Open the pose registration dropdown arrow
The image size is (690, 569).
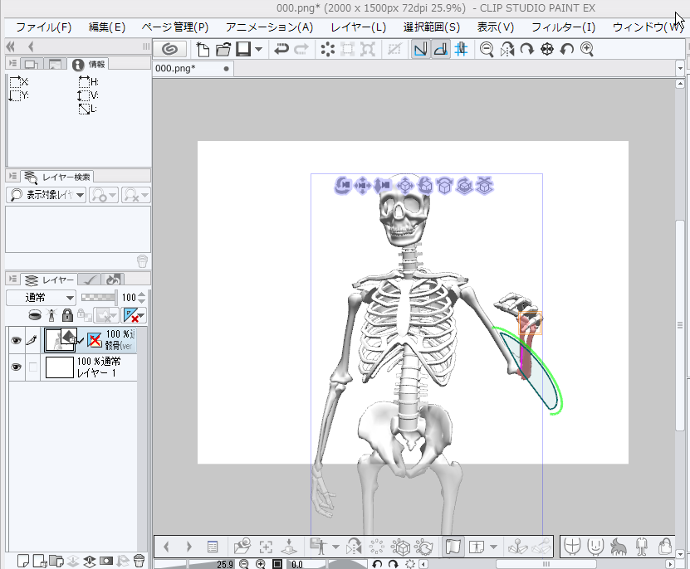click(x=335, y=547)
